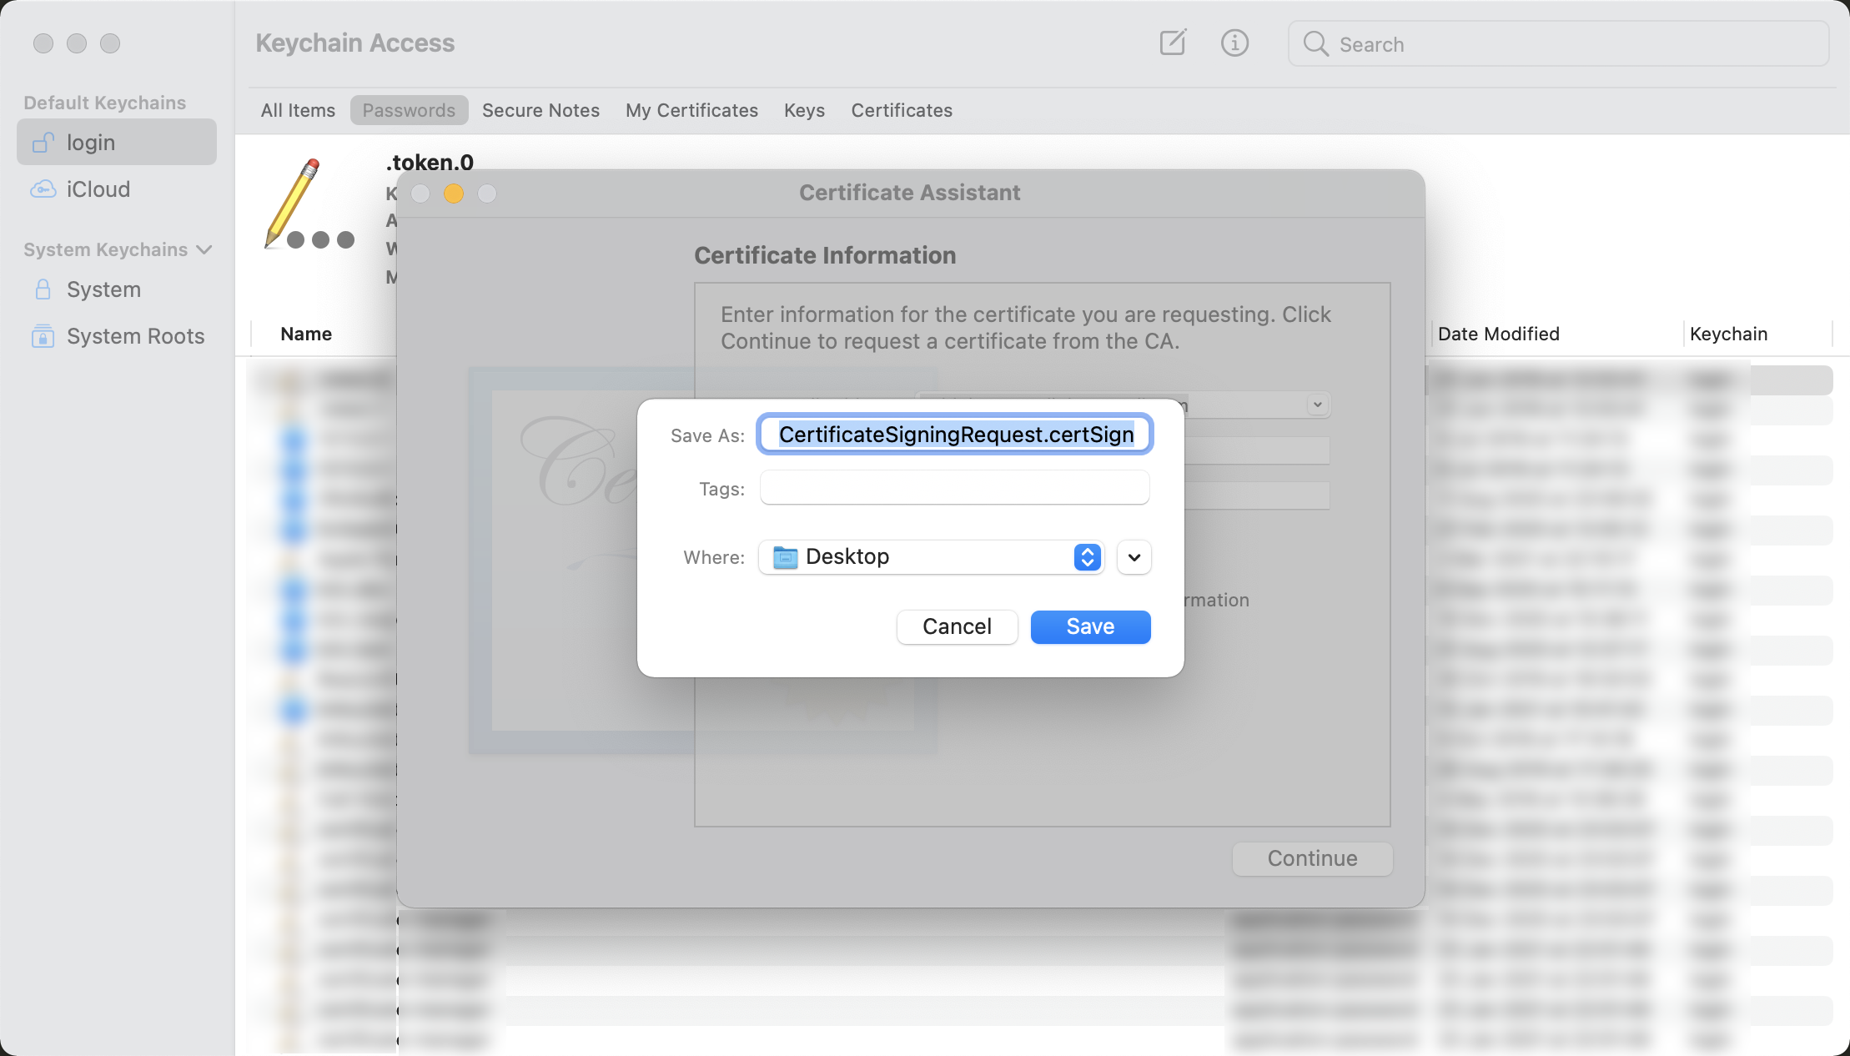Sort items by the Date Modified column
This screenshot has width=1850, height=1056.
[1498, 334]
